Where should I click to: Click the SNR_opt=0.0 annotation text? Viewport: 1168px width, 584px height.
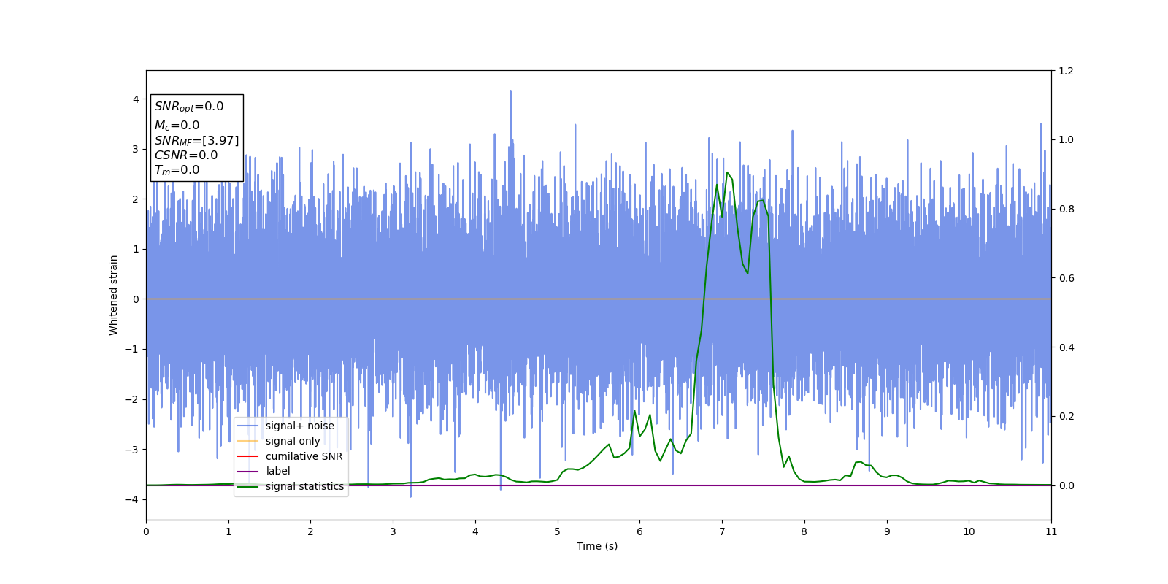coord(189,107)
